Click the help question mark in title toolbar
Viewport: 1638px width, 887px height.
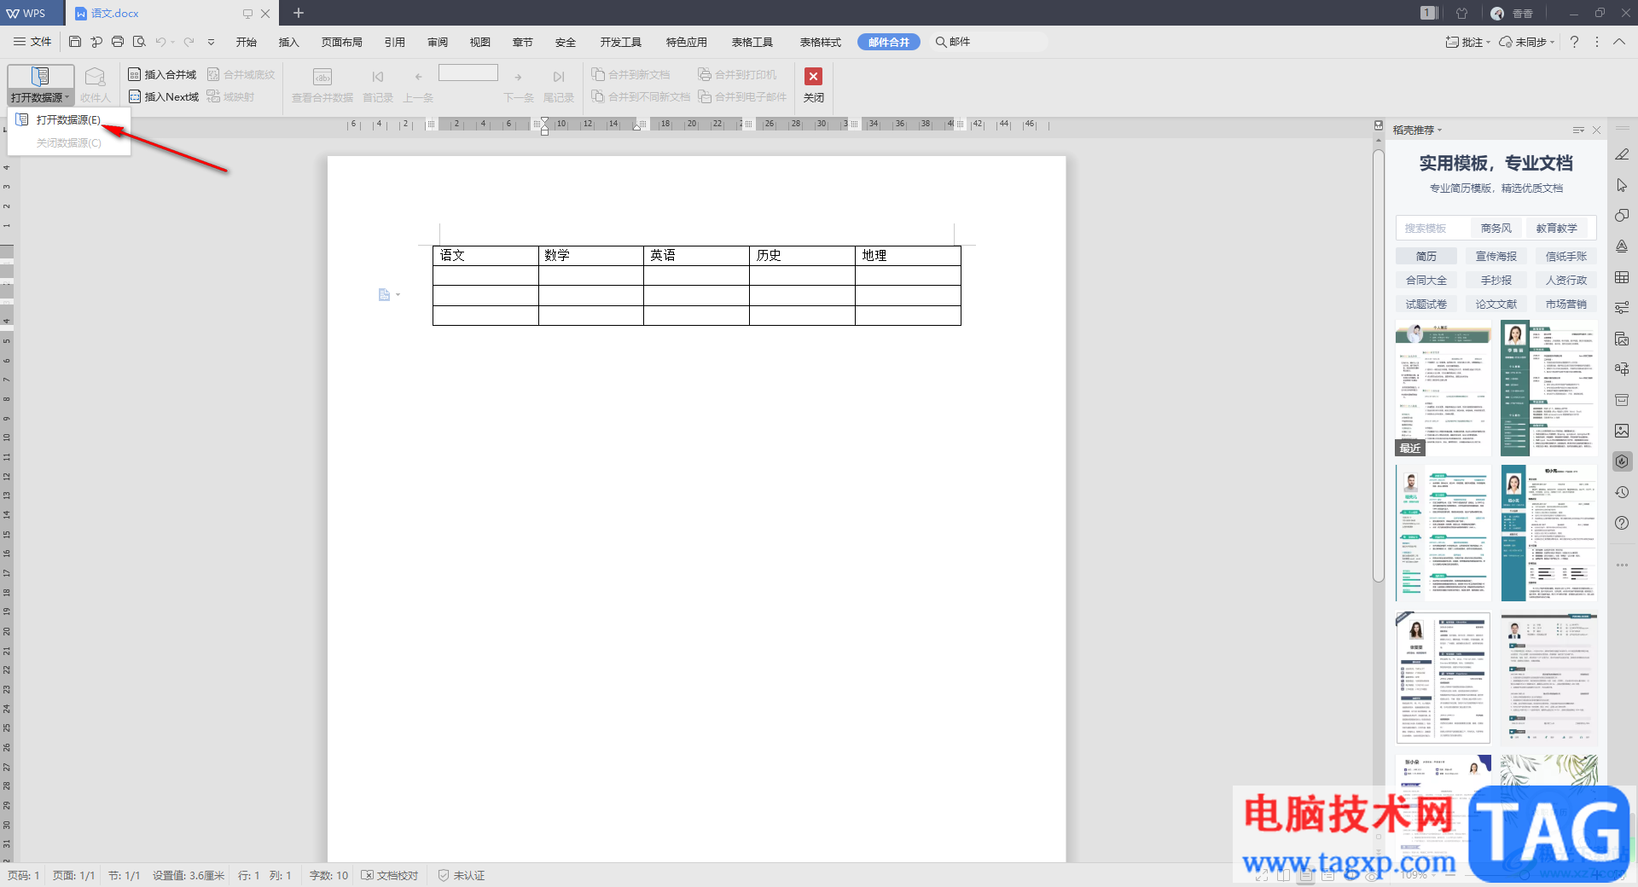tap(1574, 42)
